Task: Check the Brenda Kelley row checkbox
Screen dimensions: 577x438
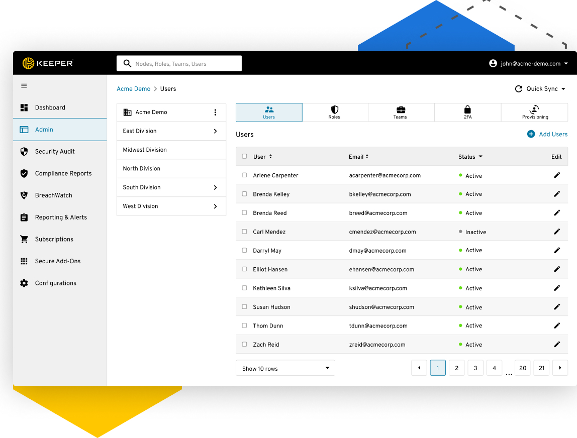Action: pyautogui.click(x=244, y=194)
